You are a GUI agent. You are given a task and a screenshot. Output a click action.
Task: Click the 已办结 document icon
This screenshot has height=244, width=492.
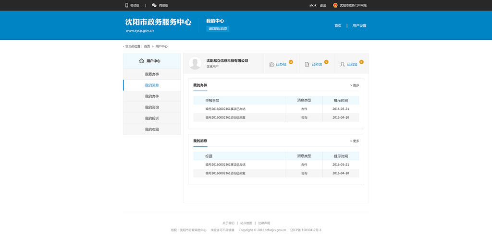point(271,64)
